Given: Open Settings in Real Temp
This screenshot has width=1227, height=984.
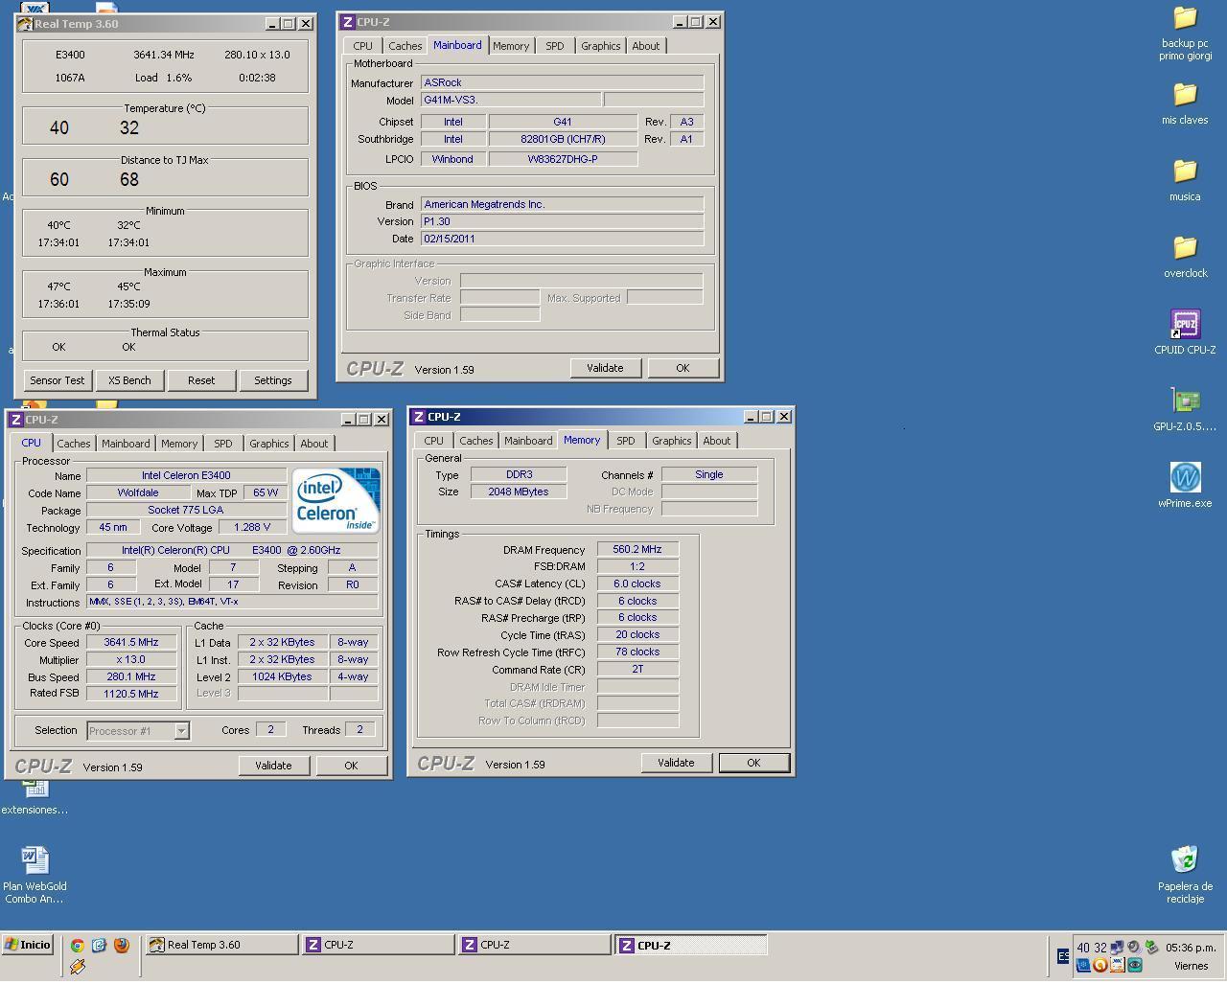Looking at the screenshot, I should tap(273, 380).
